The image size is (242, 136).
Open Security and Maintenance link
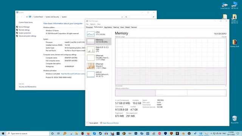[x=28, y=87]
